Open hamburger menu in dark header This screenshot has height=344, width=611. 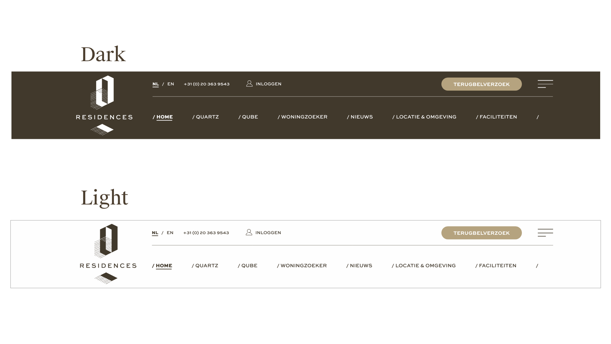[545, 84]
